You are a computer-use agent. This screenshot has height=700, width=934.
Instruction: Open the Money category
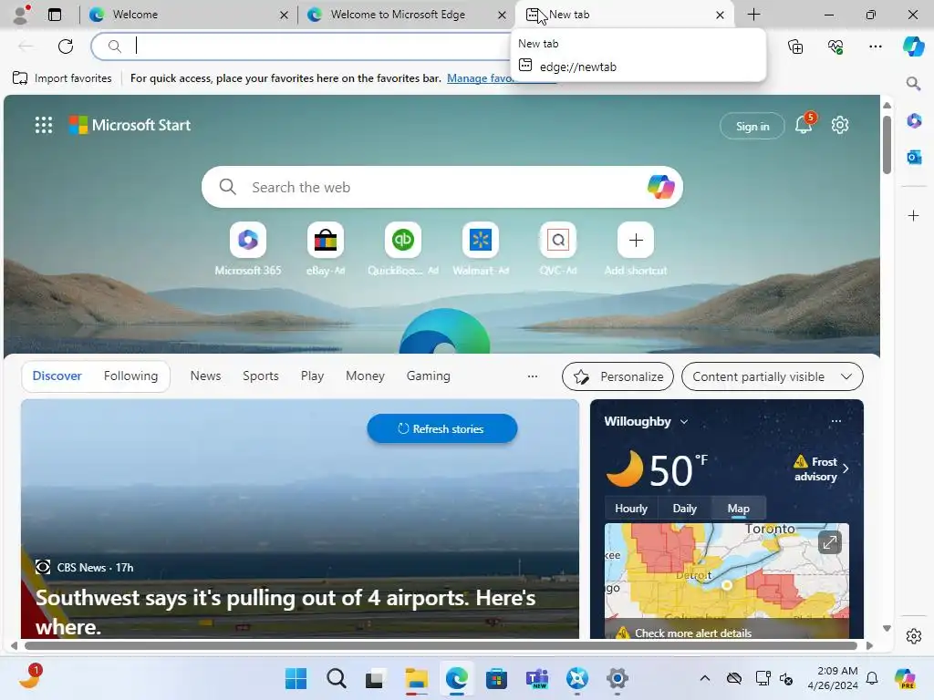pyautogui.click(x=365, y=376)
